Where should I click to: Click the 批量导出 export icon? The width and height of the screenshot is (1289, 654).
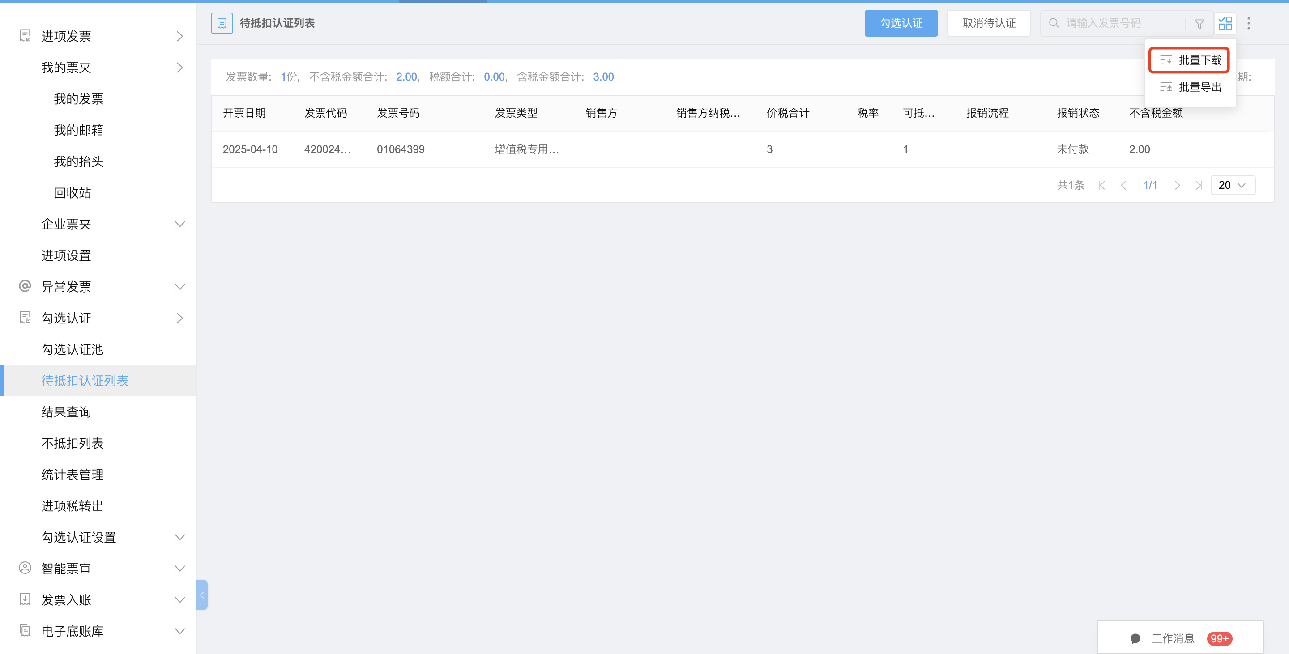click(1166, 87)
